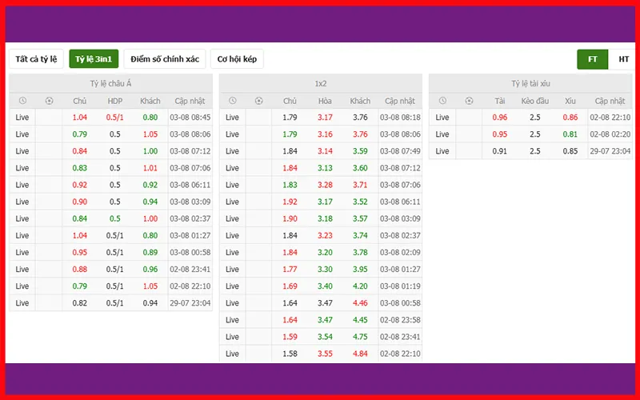The image size is (640, 400).
Task: Click the Xỉu column header in the tài xỉu table
Action: 570,101
